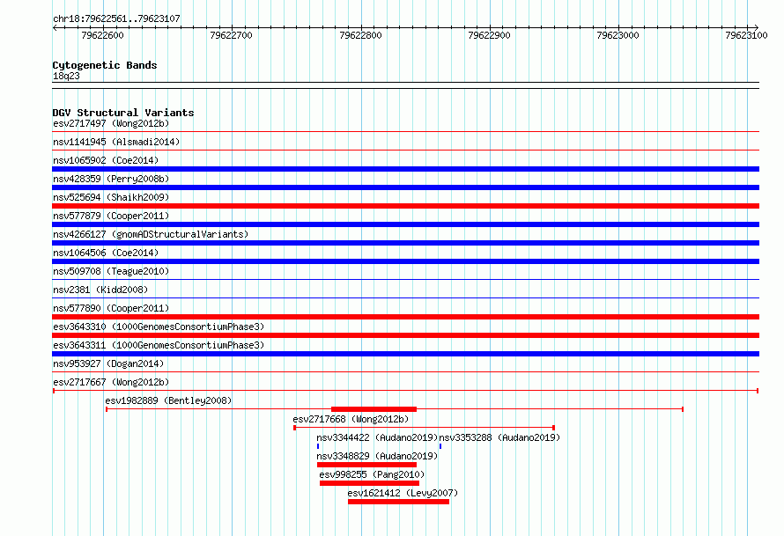
Task: Click the small blue marker under nsv3353288
Action: pyautogui.click(x=440, y=446)
